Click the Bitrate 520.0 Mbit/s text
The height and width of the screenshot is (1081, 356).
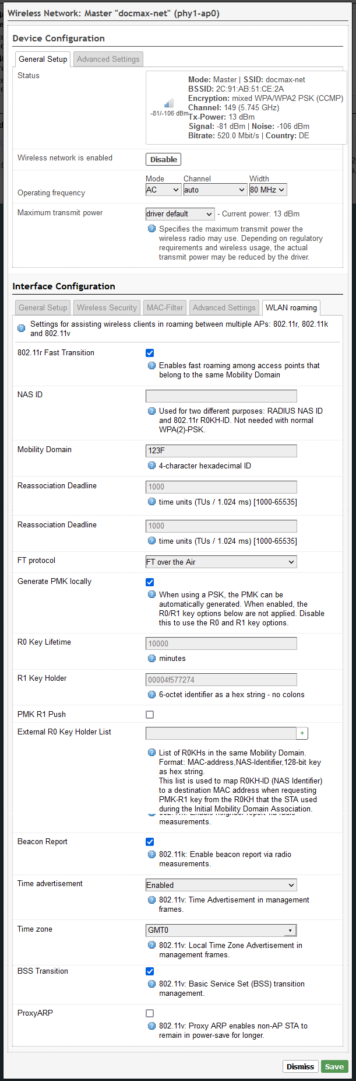[x=225, y=135]
